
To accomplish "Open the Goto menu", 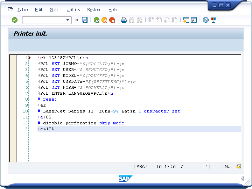I will pos(54,10).
